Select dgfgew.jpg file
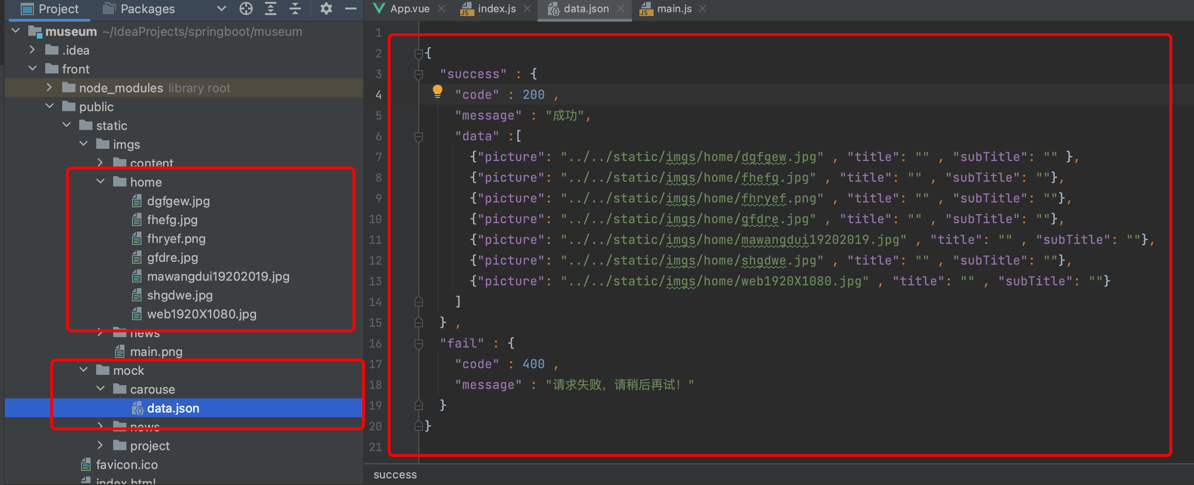Image resolution: width=1194 pixels, height=485 pixels. (x=178, y=201)
